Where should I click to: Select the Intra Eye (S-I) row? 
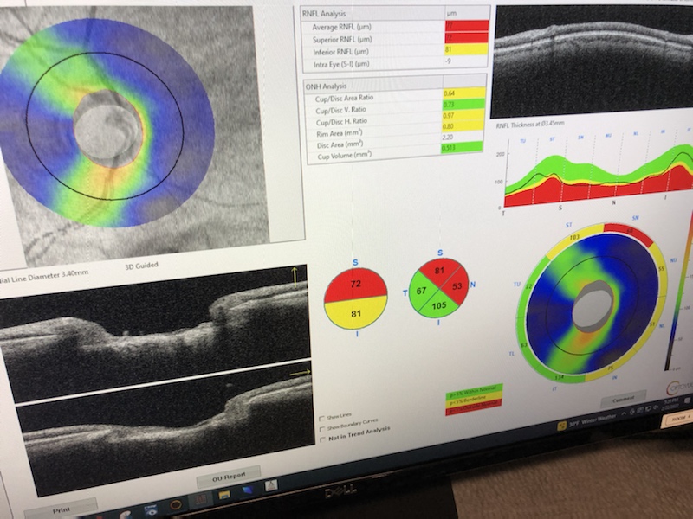[x=396, y=63]
